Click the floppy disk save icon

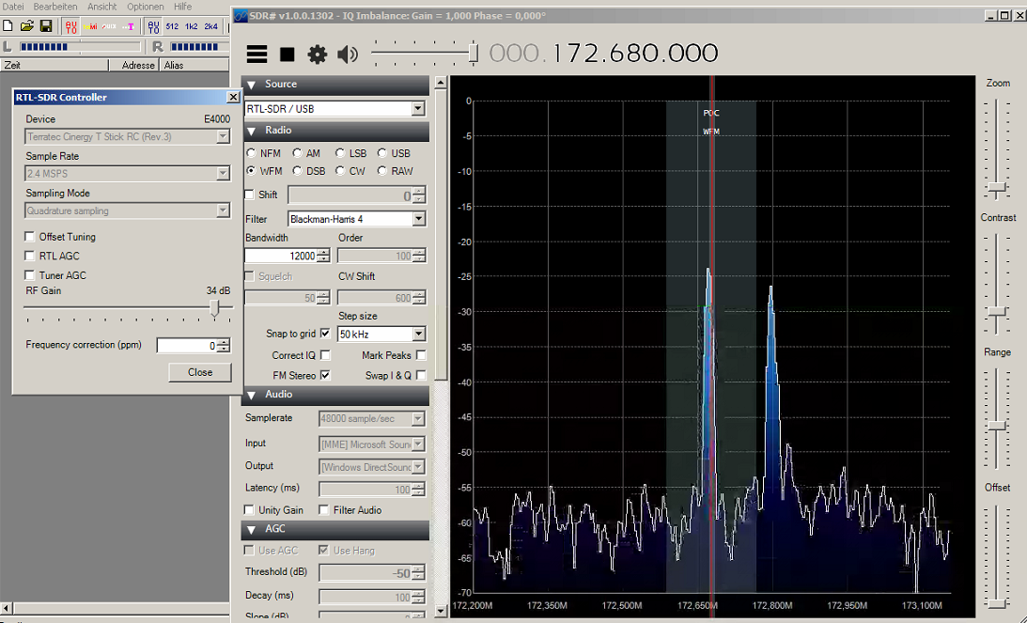pyautogui.click(x=46, y=26)
